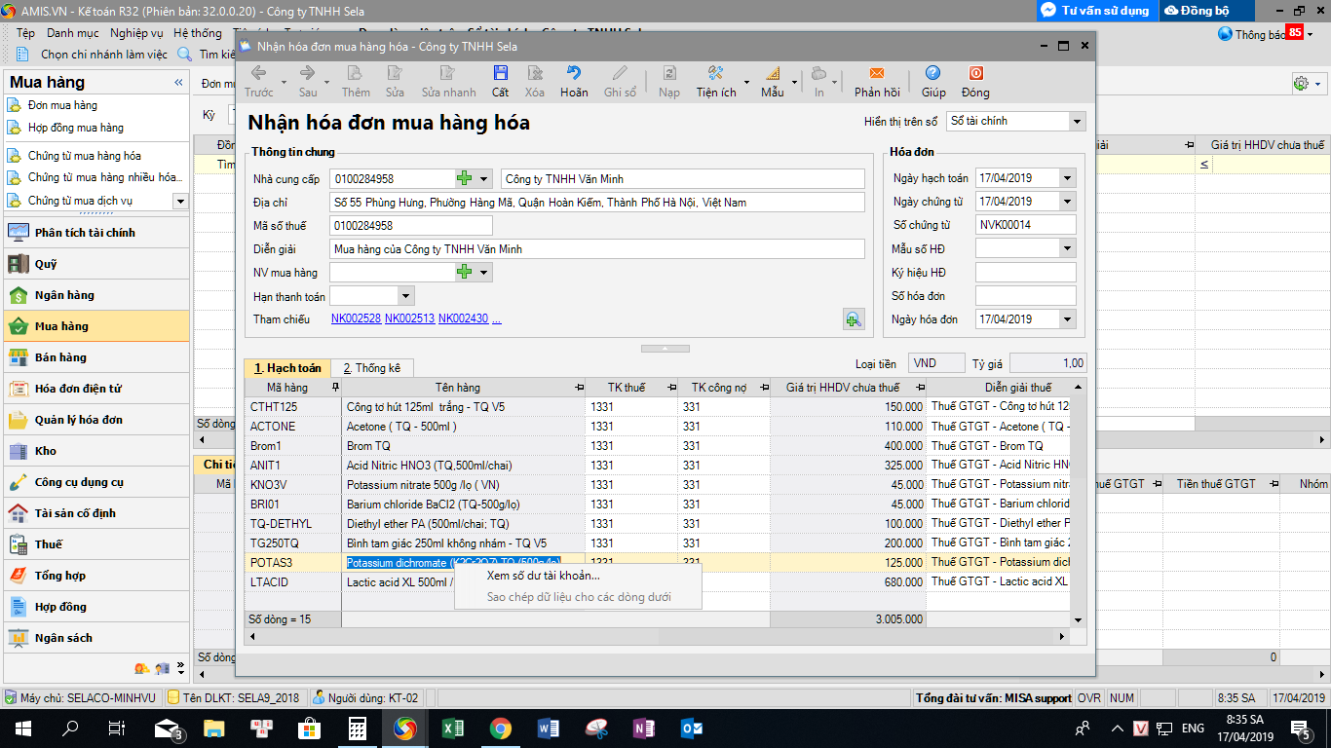Click the Mẫu template icon
Screen dimensions: 1331x748
click(x=772, y=73)
